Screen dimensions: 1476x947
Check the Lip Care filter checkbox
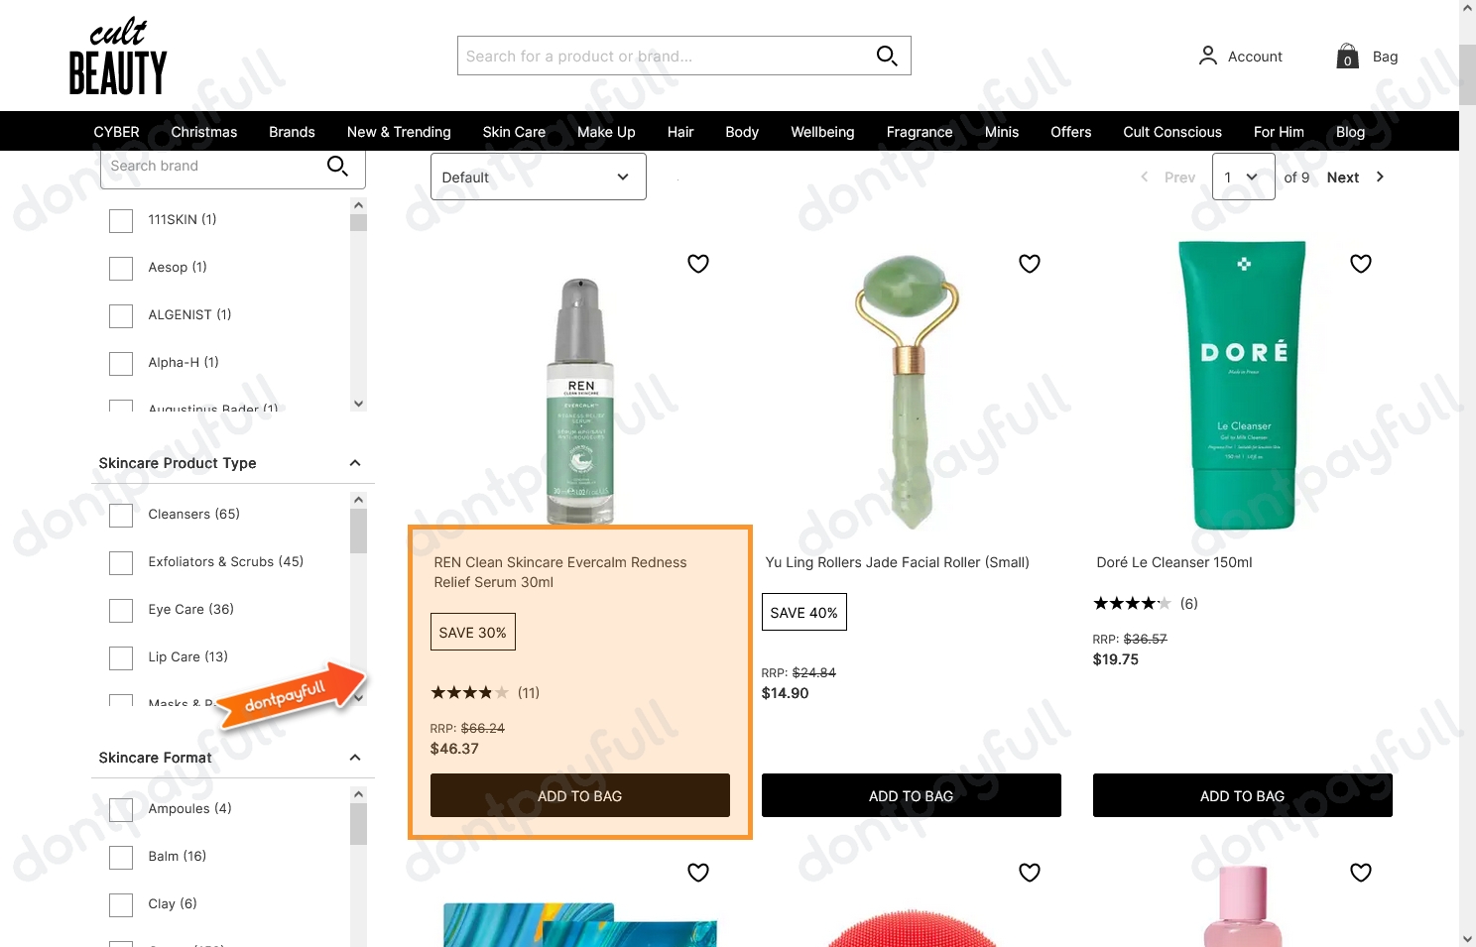(120, 657)
